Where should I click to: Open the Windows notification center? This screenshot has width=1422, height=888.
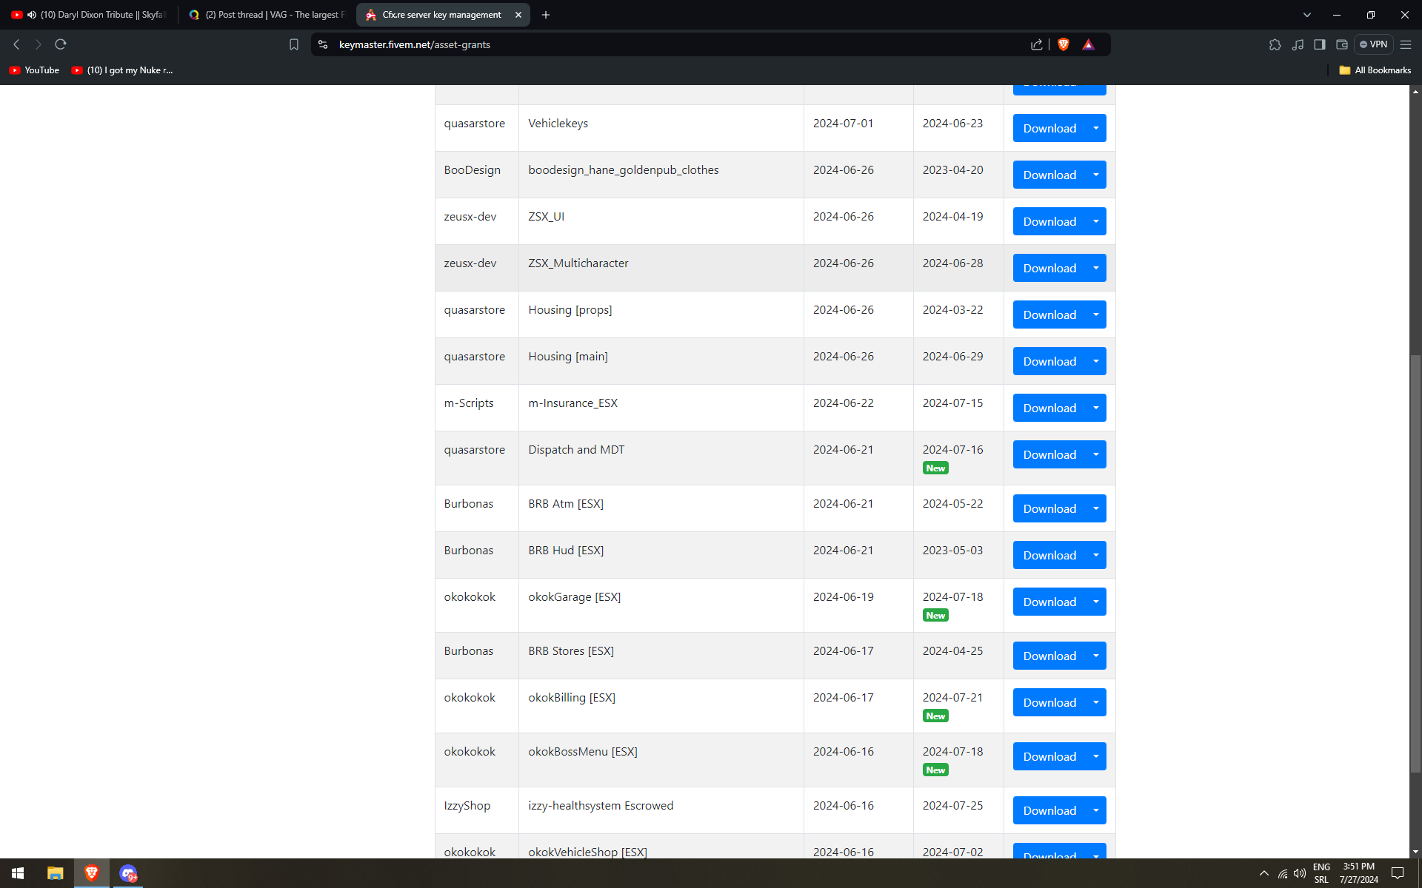pos(1398,873)
